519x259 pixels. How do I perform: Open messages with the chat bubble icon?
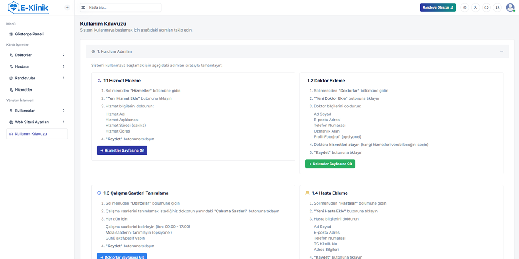487,7
